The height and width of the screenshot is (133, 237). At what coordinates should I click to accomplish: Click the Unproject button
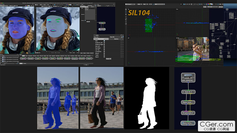click(x=221, y=7)
